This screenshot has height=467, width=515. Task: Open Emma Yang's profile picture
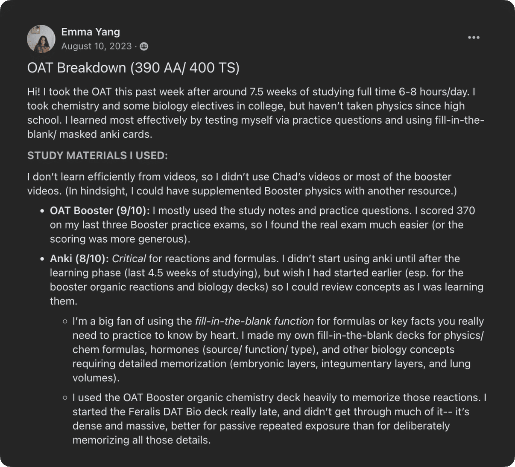[x=41, y=39]
